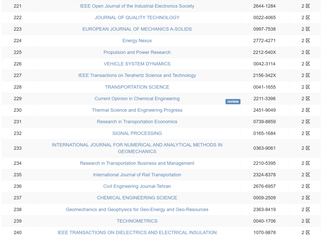323x239 pixels.
Task: Click ISSN 0022-4065
Action: 264,18
